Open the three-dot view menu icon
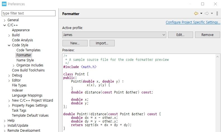This screenshot has width=221, height=132. click(217, 13)
